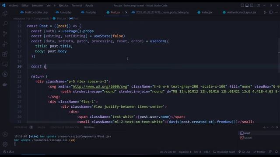Show the Salida panel tab

click(x=42, y=127)
